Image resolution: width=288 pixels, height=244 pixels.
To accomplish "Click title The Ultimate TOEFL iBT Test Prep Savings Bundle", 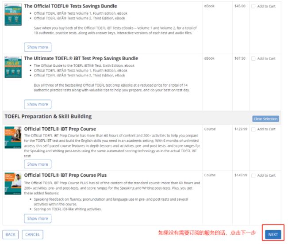I will click(x=81, y=58).
